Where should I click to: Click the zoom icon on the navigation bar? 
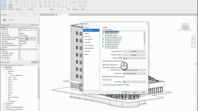pos(193,43)
